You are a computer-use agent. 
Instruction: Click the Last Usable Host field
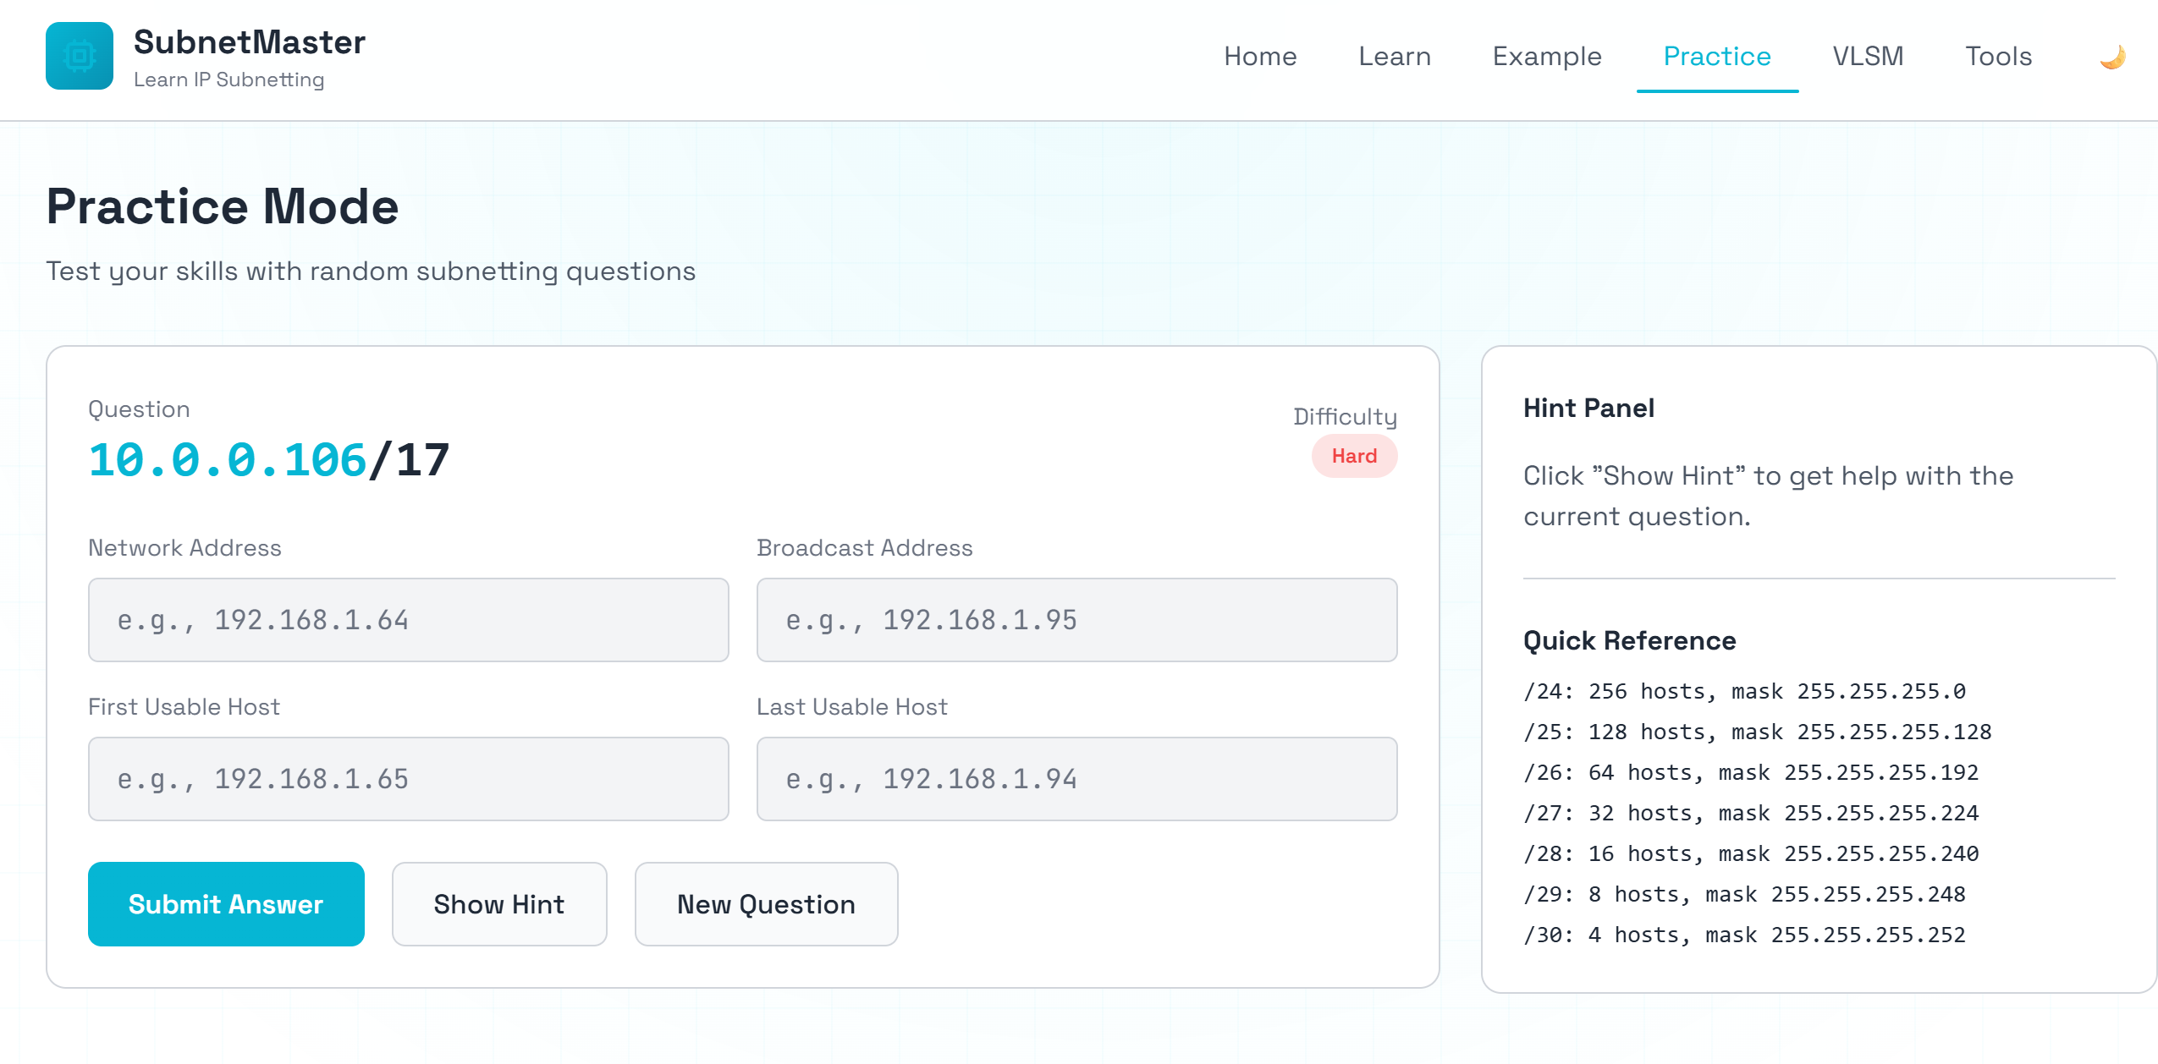(1076, 779)
